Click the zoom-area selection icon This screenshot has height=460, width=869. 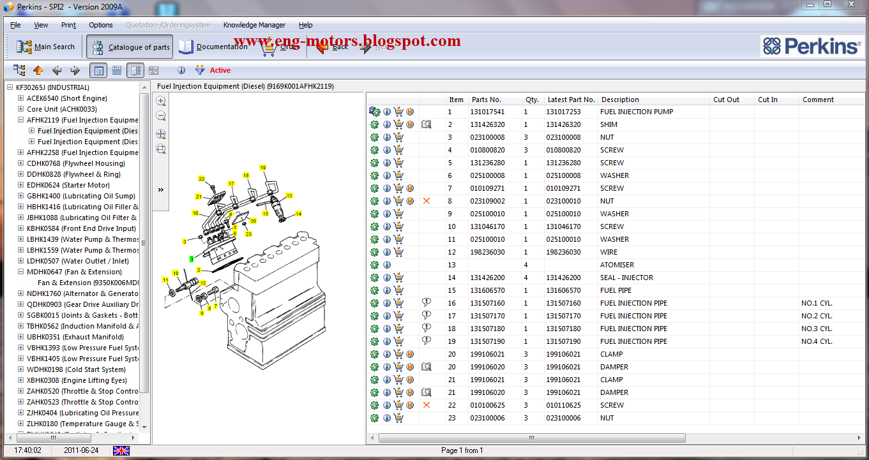coord(161,149)
